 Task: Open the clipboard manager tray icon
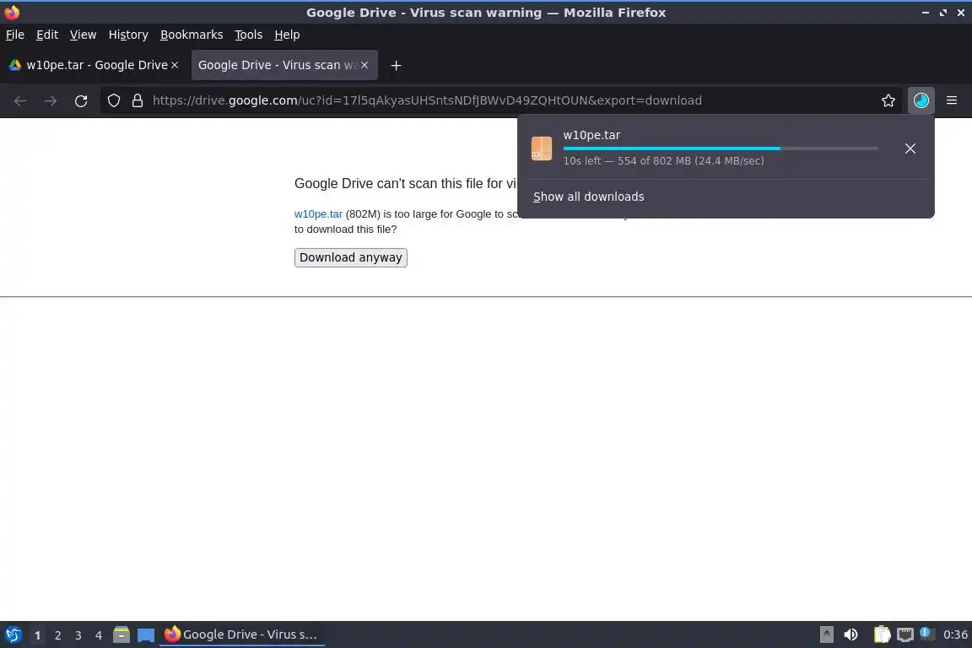tap(882, 634)
